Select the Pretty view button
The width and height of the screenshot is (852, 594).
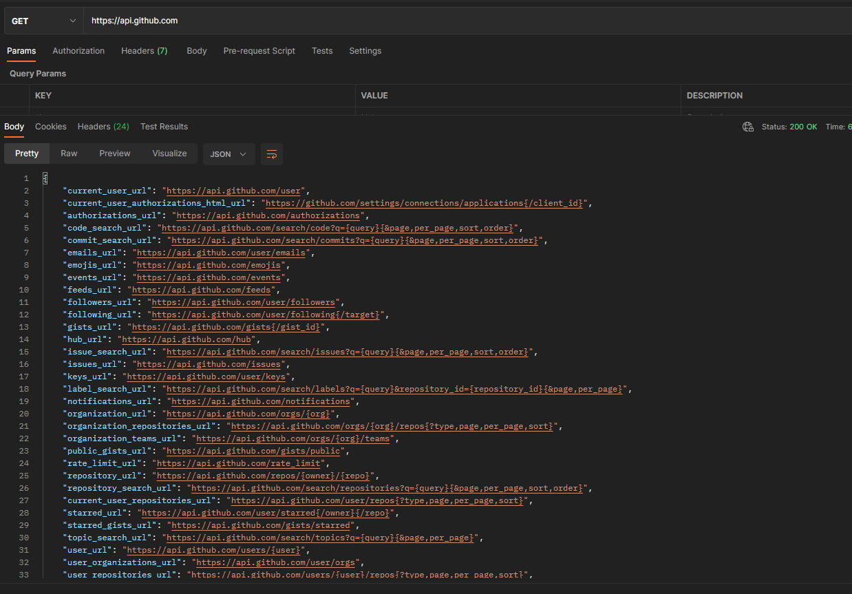pos(27,153)
